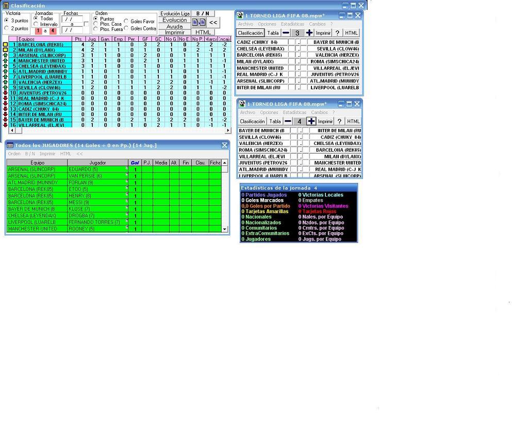Click the Ayuda button in Clasificación

coord(175,26)
